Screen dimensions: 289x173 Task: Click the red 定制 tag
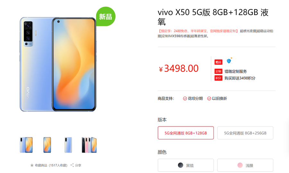click(x=218, y=71)
